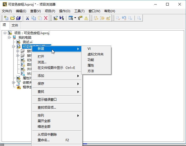Click the greyed document icon with left arrow
Screen dimensions: 186x146
(130, 18)
